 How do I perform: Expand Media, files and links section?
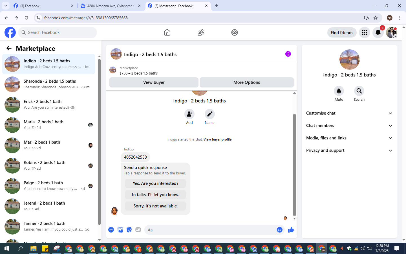(x=349, y=138)
